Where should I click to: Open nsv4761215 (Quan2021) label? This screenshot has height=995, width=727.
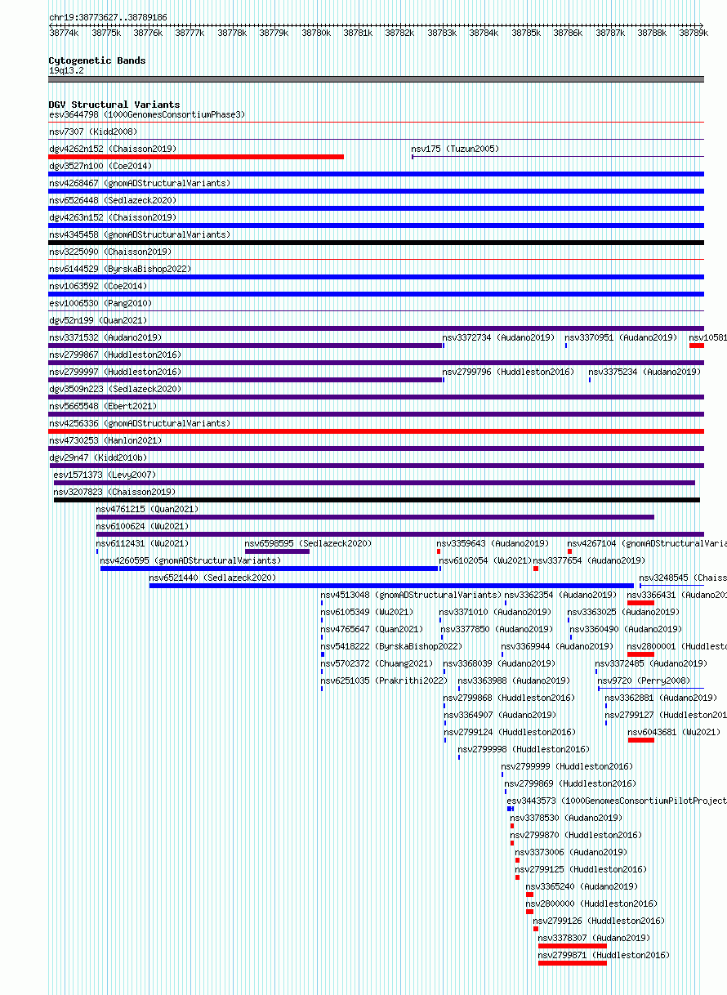click(x=147, y=509)
